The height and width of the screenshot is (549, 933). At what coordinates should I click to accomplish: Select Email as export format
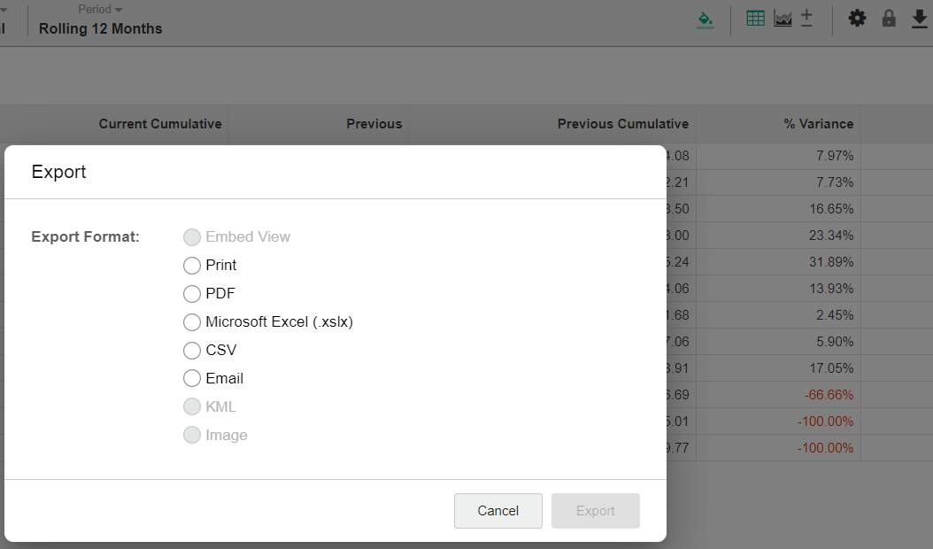click(192, 379)
